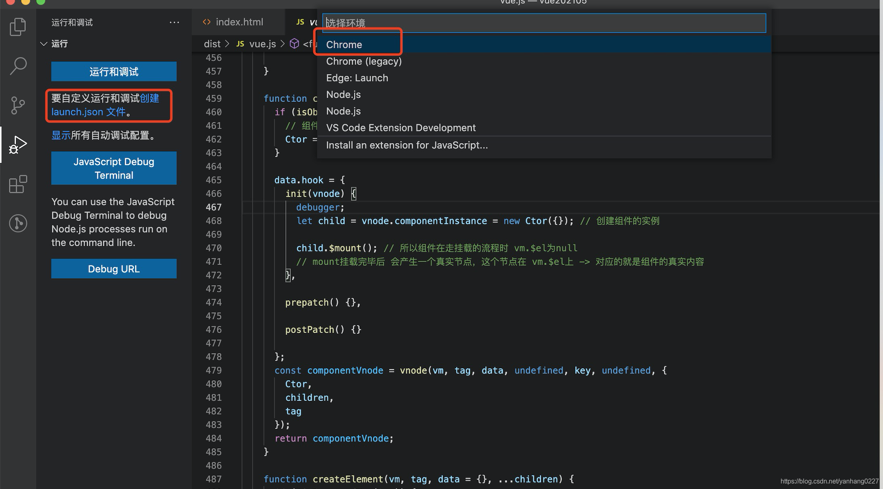Open the Extensions view icon
The width and height of the screenshot is (883, 489).
pos(18,184)
